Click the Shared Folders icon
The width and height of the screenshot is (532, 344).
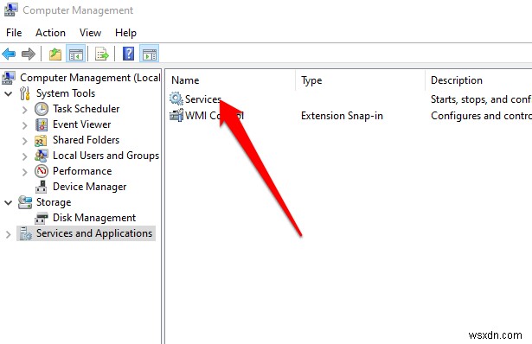point(41,140)
